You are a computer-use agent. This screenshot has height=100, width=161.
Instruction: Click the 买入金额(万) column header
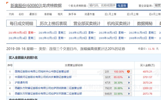coord(147,65)
